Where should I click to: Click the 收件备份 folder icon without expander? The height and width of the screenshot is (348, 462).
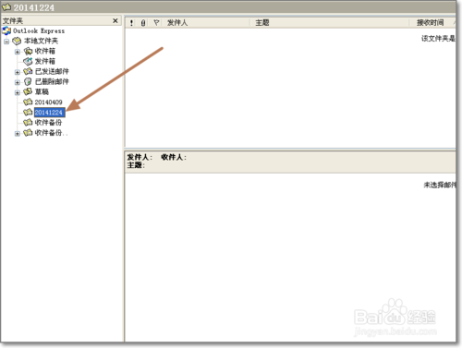tap(28, 123)
